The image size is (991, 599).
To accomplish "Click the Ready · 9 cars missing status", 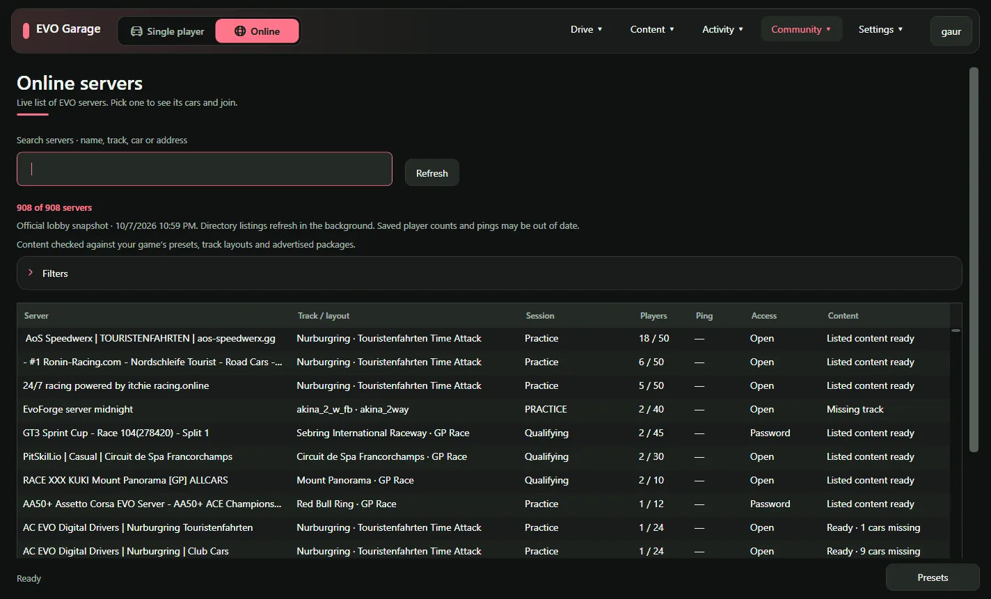I will 873,551.
